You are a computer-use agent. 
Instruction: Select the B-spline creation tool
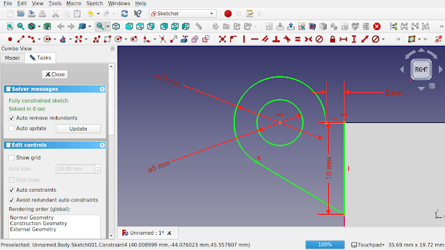coord(79,39)
